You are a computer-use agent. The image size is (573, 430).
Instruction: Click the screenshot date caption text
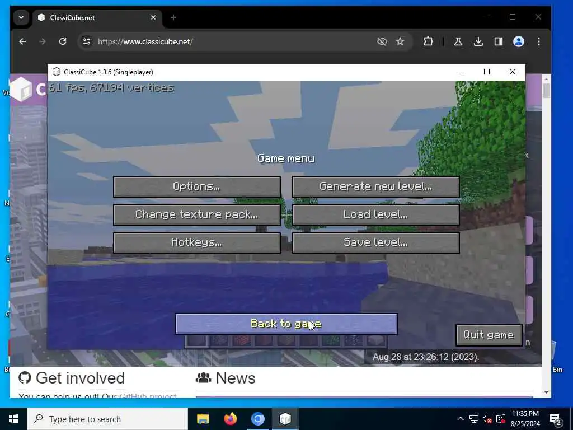[x=425, y=357]
